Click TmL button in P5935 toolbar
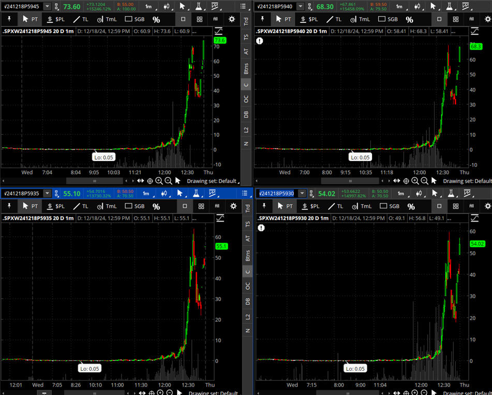This screenshot has height=395, width=492. coord(107,206)
